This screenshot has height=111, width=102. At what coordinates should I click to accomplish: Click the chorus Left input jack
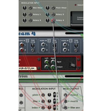click(47, 62)
